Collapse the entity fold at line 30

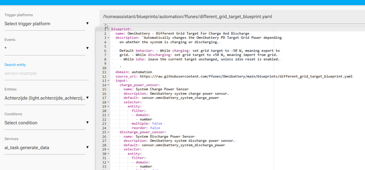[x=109, y=154]
